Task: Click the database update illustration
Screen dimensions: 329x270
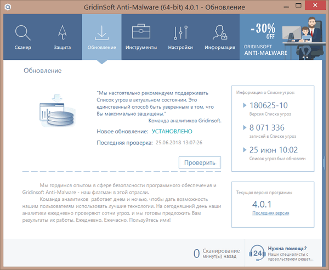Action: [x=57, y=111]
